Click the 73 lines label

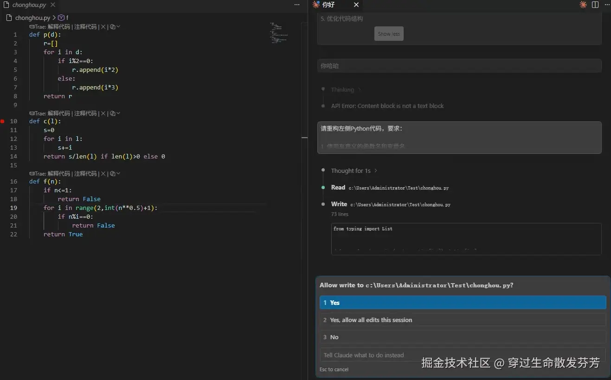pyautogui.click(x=340, y=214)
